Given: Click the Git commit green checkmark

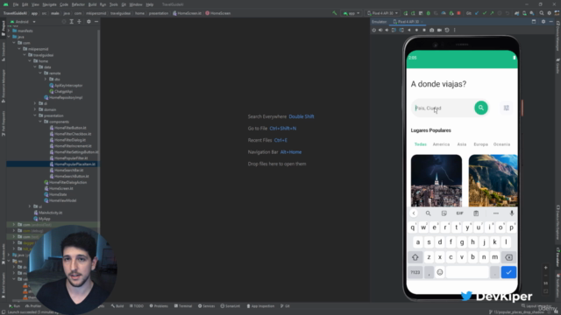Looking at the screenshot, I should 484,13.
